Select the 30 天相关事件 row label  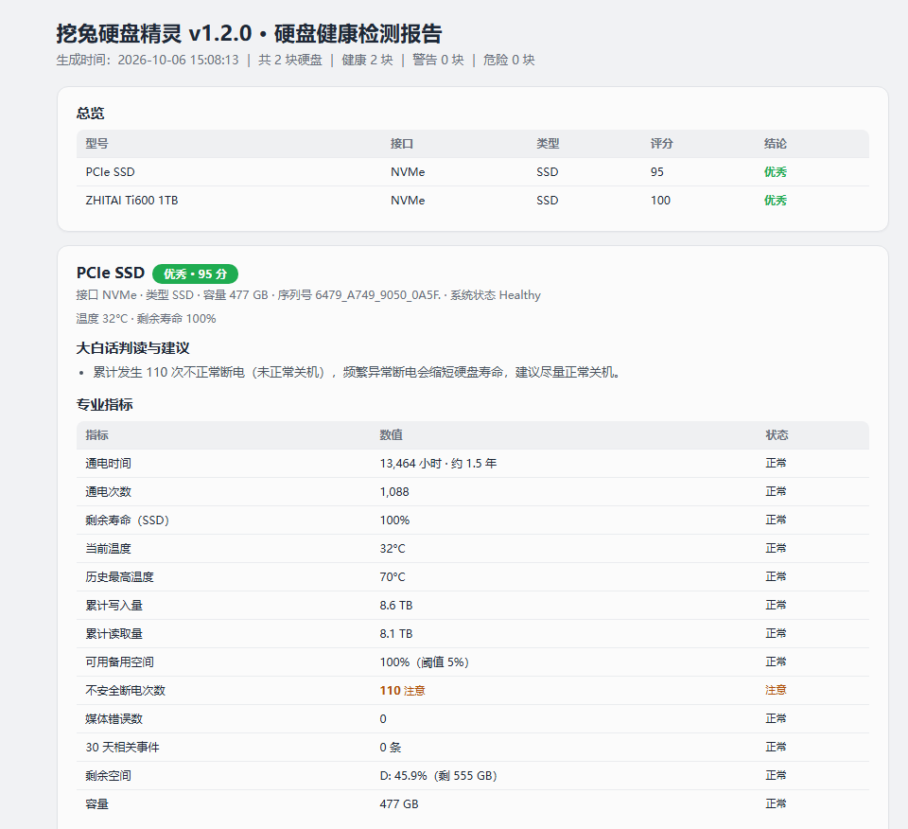click(x=122, y=748)
